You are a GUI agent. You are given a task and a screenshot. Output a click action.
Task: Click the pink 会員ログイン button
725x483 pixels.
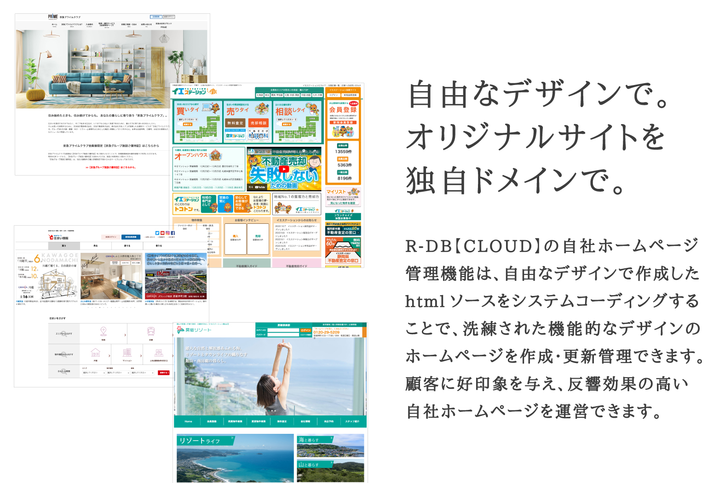[111, 237]
